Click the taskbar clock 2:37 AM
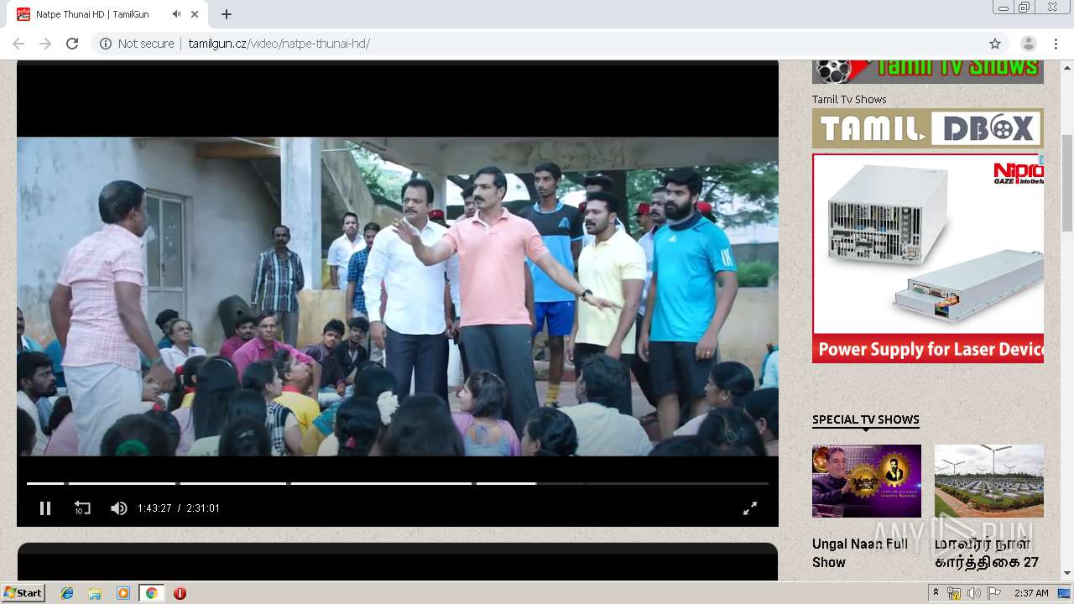1074x604 pixels. point(1031,593)
